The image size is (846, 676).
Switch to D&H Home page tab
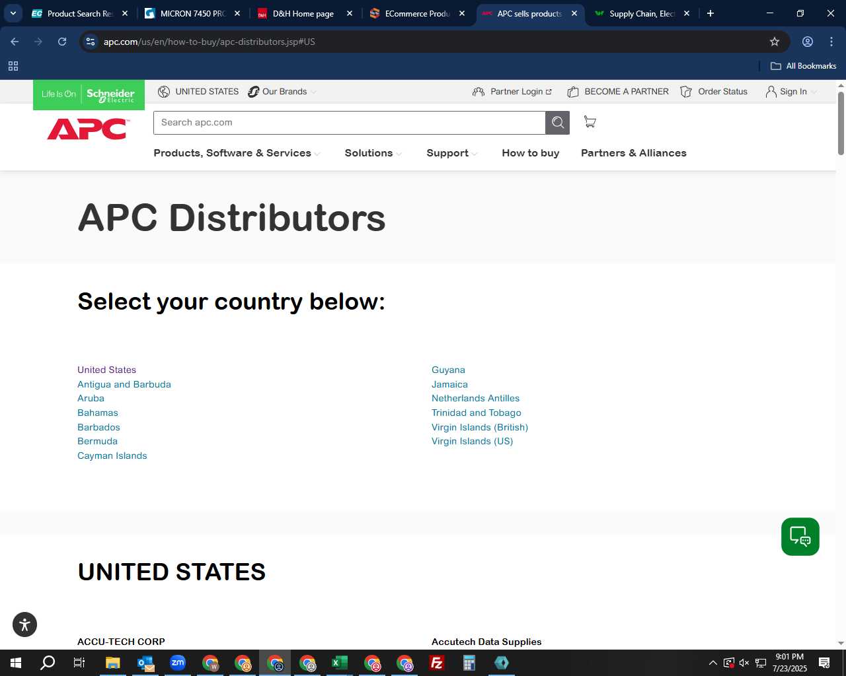coord(305,13)
